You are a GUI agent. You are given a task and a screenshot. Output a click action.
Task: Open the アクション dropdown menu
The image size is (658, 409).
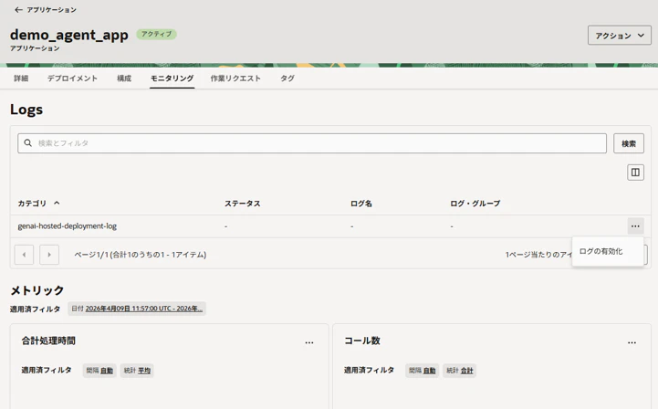click(620, 36)
